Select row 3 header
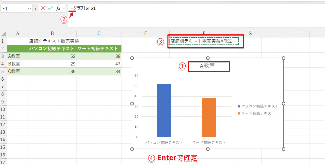The width and height of the screenshot is (325, 165). click(x=4, y=56)
